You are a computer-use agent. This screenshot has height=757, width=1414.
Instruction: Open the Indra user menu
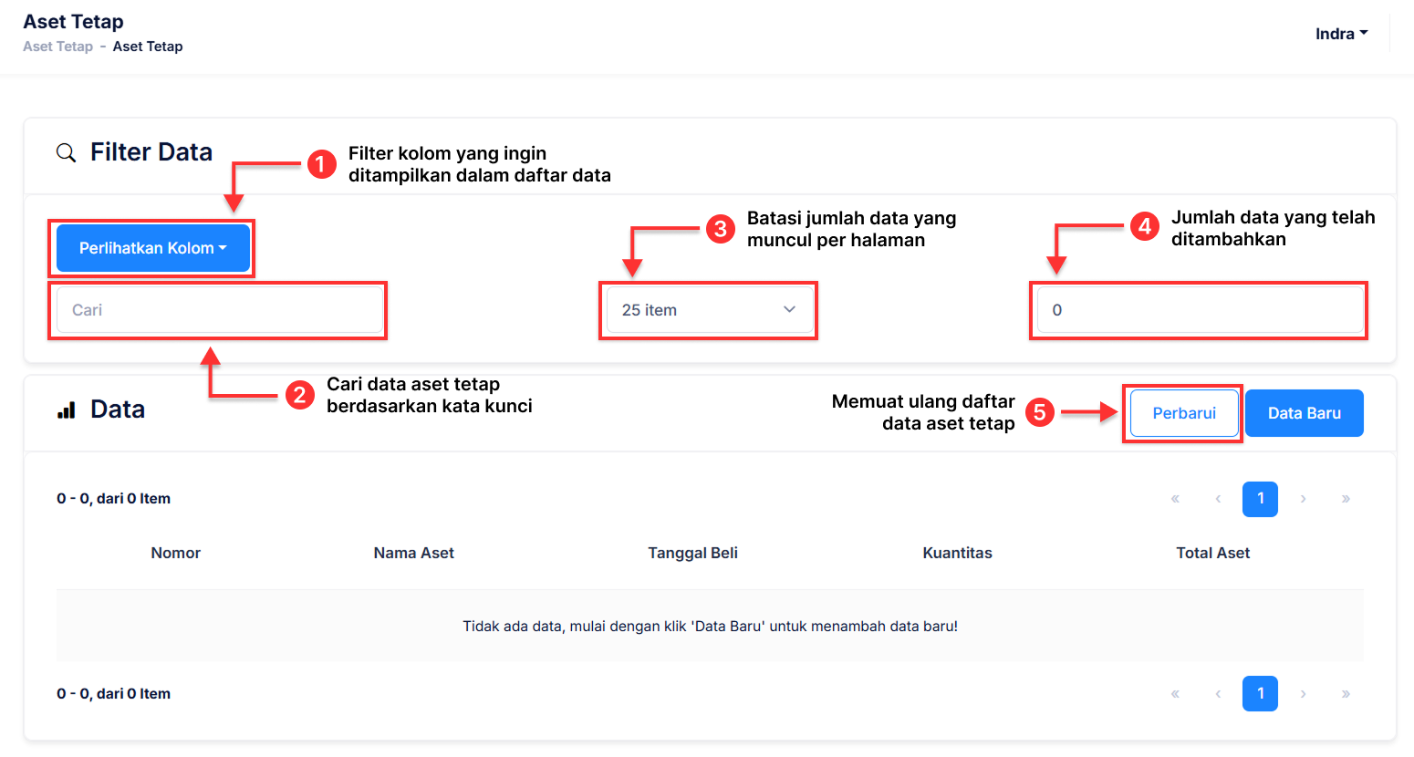click(x=1341, y=34)
